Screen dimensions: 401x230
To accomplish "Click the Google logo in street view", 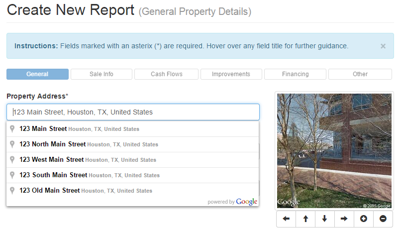I will 289,202.
